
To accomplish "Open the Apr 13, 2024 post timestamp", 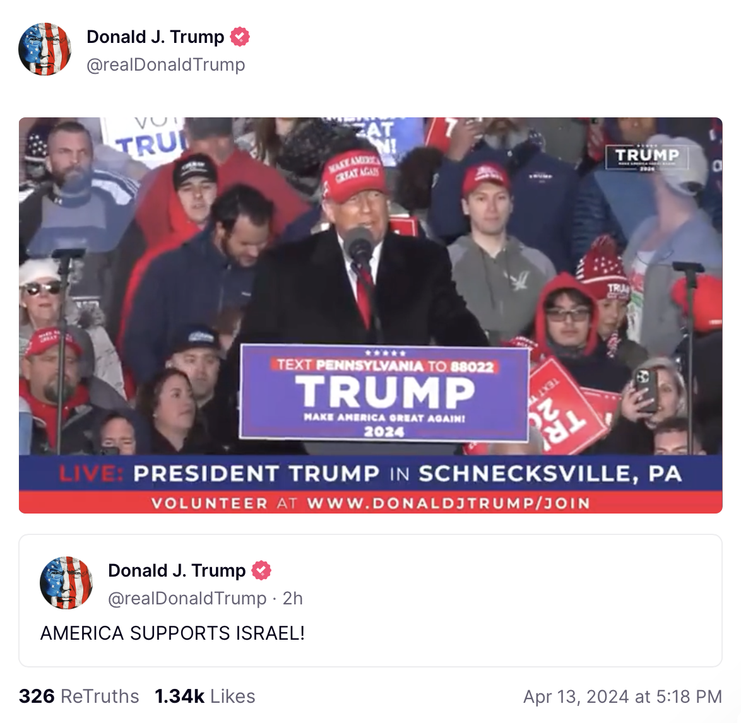I will pyautogui.click(x=622, y=697).
